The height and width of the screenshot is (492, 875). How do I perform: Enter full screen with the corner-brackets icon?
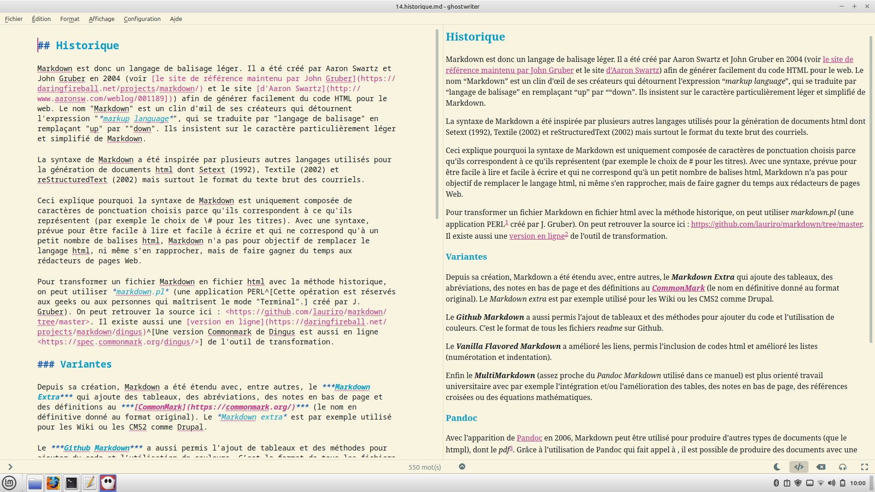point(865,467)
